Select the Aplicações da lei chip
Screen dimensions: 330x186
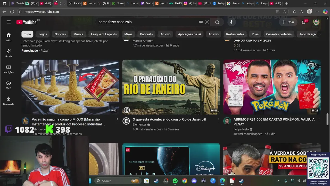(189, 34)
